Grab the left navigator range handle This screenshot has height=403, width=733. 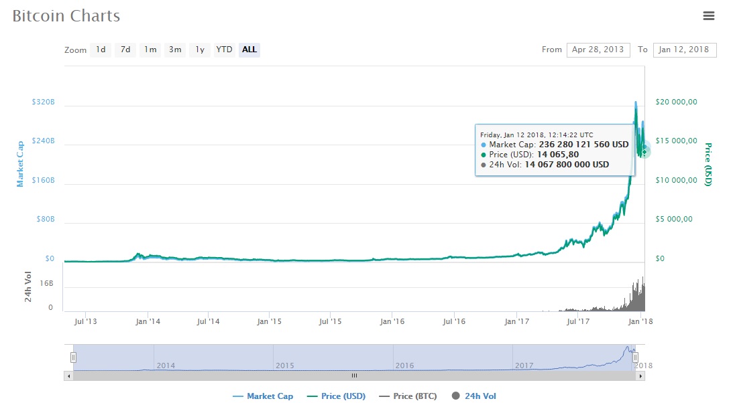[x=73, y=357]
